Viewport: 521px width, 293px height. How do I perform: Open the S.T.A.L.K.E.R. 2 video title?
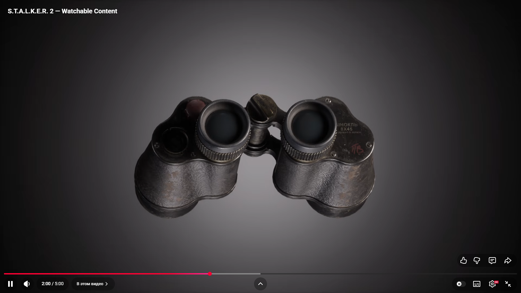pos(63,11)
